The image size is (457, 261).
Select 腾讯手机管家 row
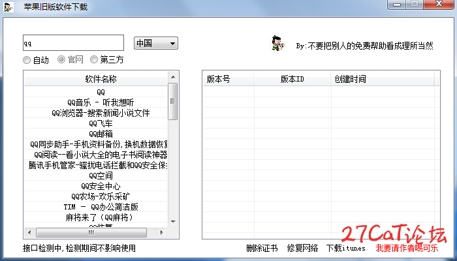point(95,165)
